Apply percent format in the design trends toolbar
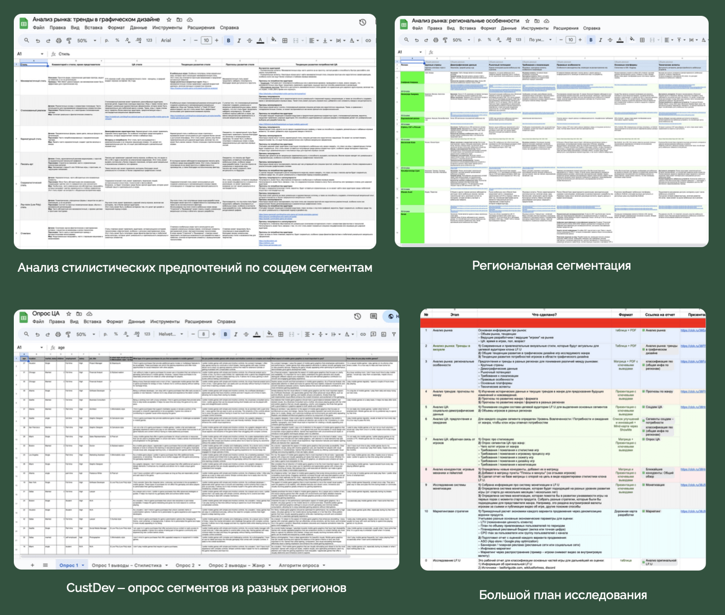Viewport: 725px width, 615px height. pyautogui.click(x=117, y=40)
